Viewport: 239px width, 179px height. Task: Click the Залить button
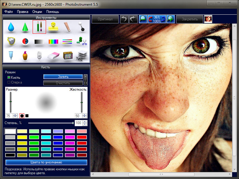[x=63, y=76]
